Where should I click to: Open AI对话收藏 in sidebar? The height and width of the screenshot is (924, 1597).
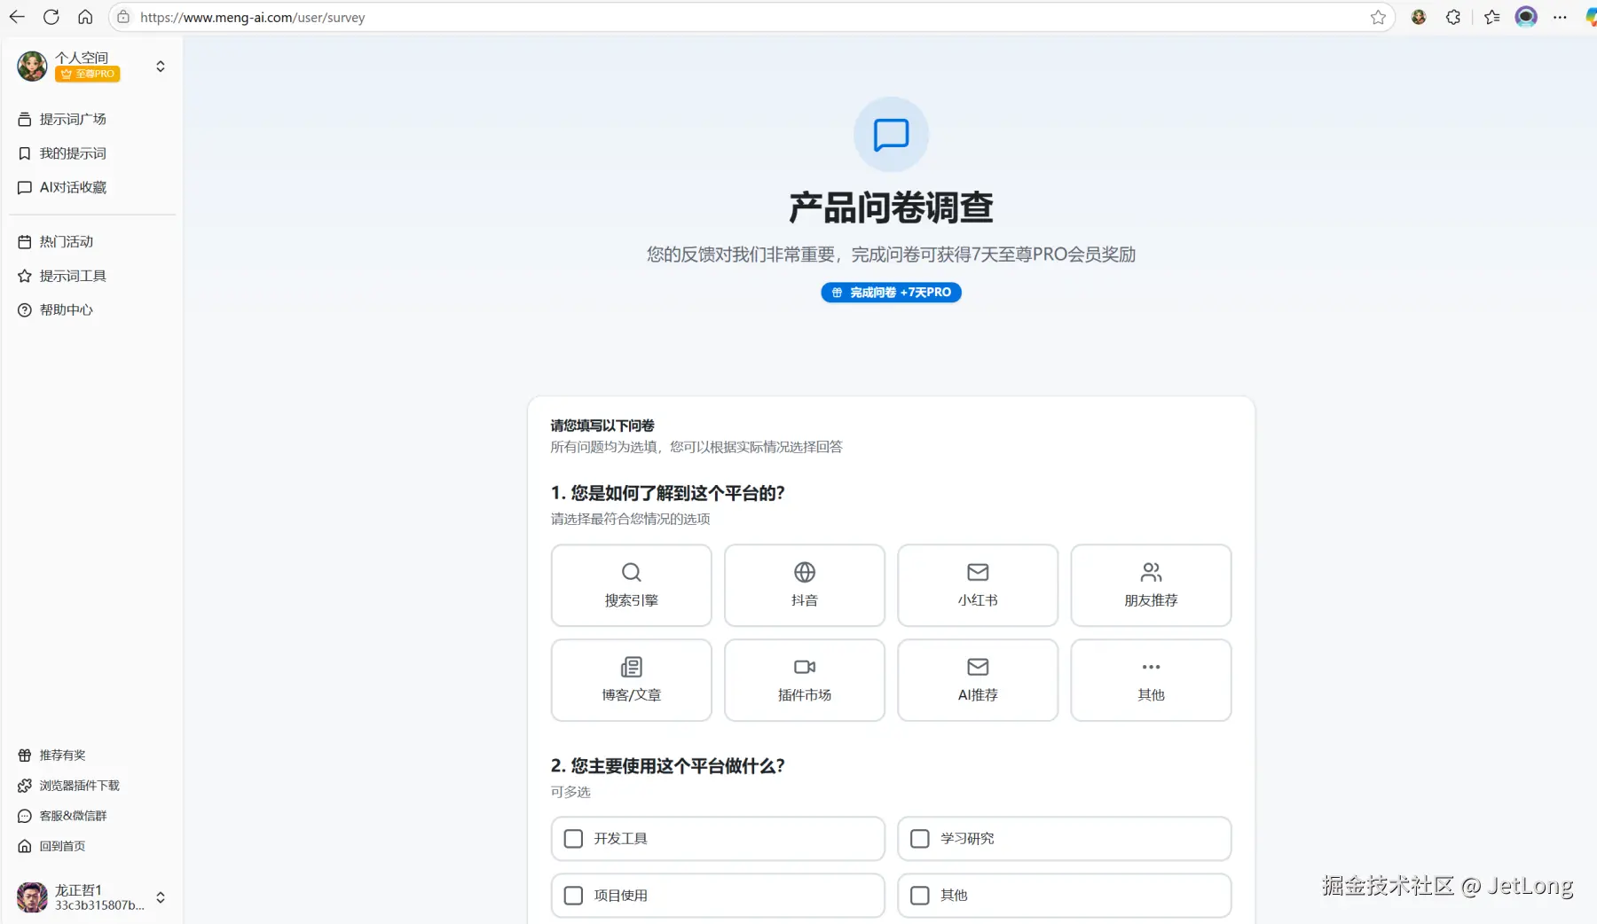pyautogui.click(x=73, y=187)
